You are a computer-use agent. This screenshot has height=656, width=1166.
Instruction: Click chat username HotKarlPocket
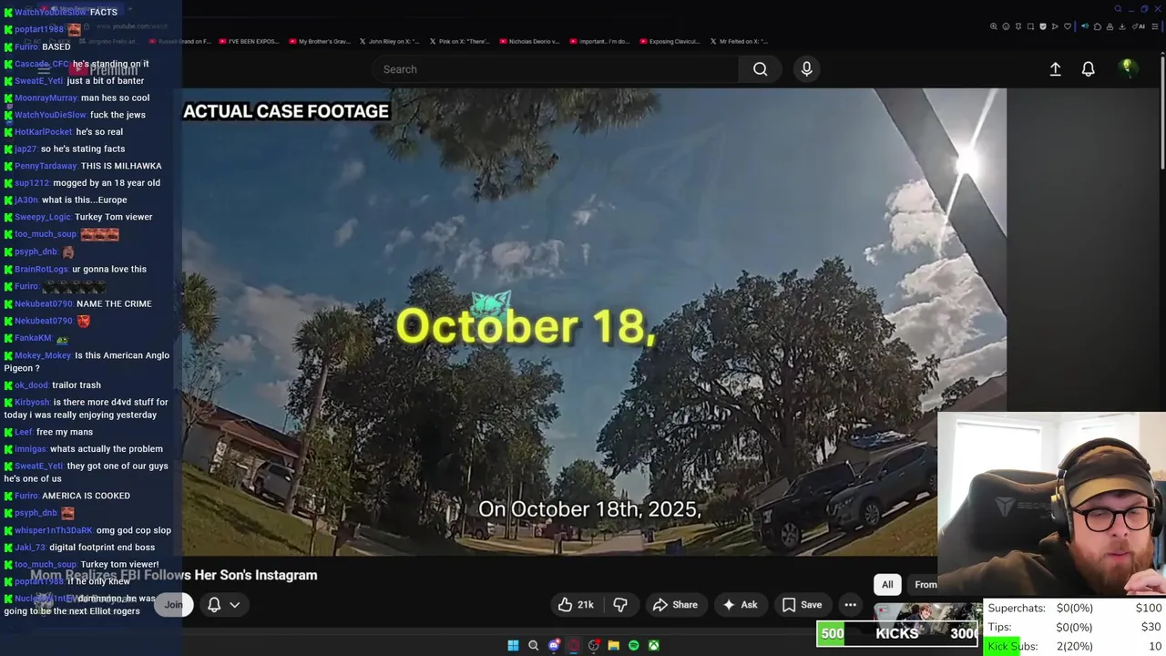tap(43, 132)
